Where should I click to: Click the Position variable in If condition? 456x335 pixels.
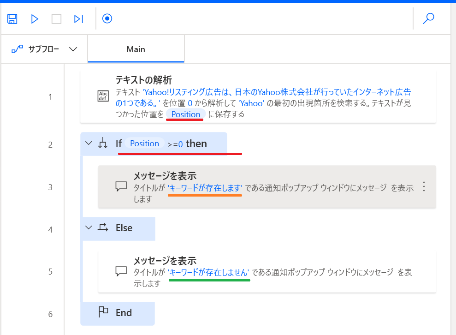[144, 144]
